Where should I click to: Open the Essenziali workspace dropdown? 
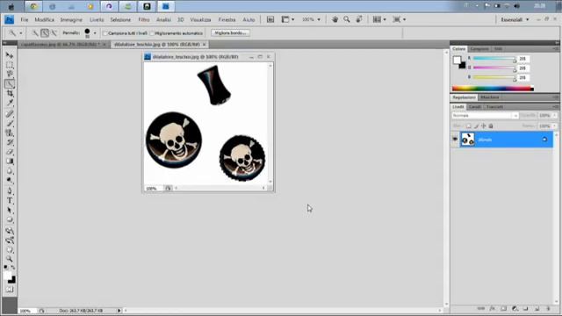click(515, 19)
